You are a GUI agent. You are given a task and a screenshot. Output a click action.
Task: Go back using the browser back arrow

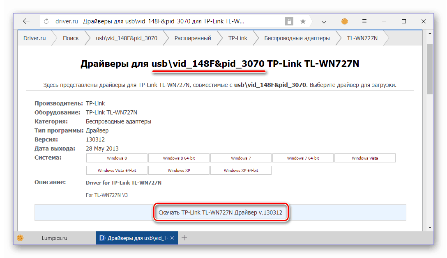26,21
